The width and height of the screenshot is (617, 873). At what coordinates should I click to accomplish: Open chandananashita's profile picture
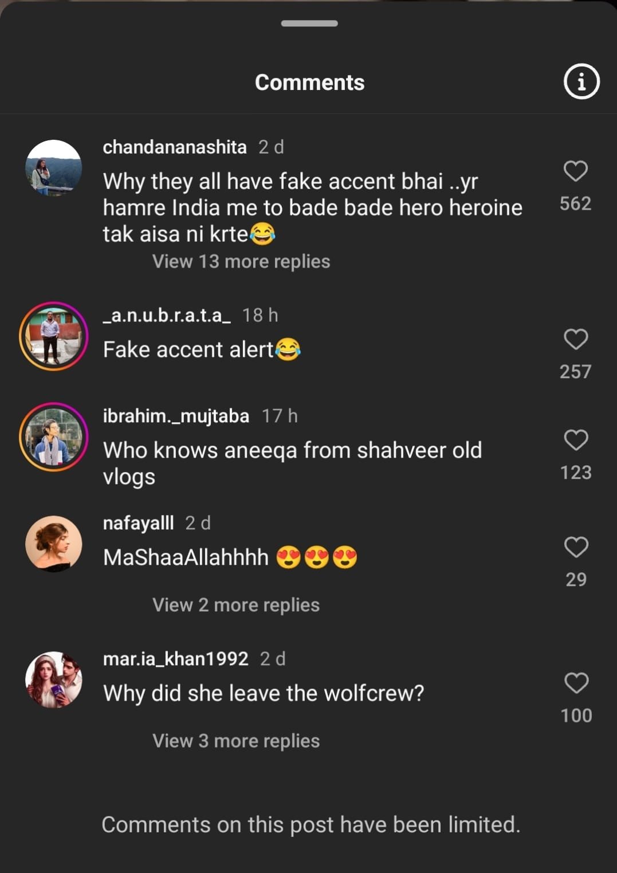54,168
